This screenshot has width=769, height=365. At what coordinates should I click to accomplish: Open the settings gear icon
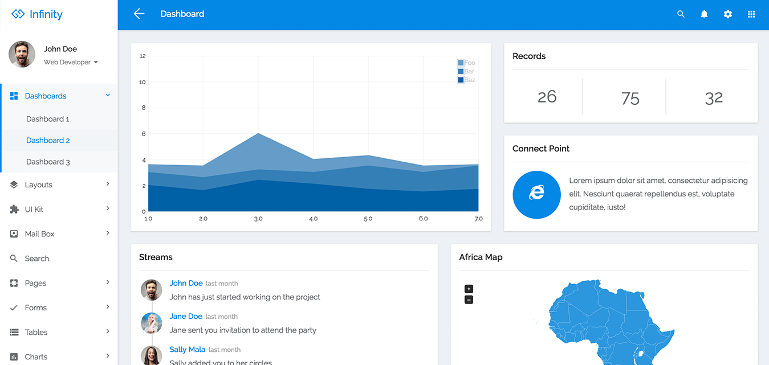(727, 14)
